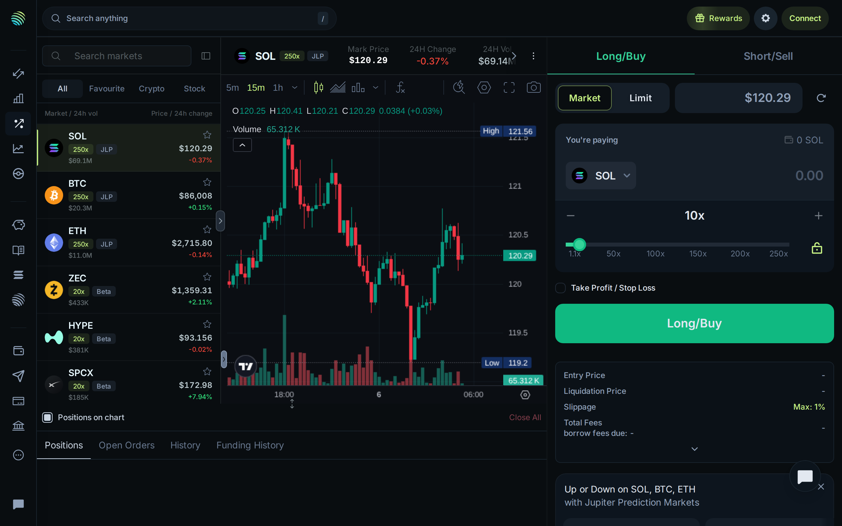
Task: Expand the timeframe interval dropdown
Action: (x=294, y=87)
